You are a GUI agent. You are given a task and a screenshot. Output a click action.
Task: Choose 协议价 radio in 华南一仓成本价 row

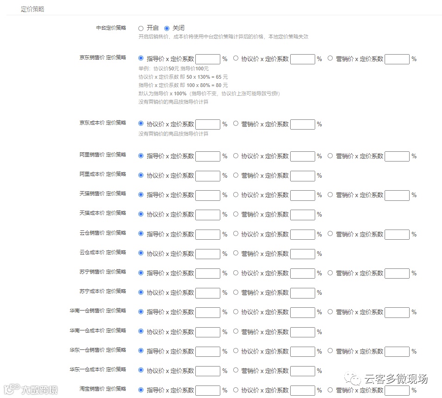141,331
